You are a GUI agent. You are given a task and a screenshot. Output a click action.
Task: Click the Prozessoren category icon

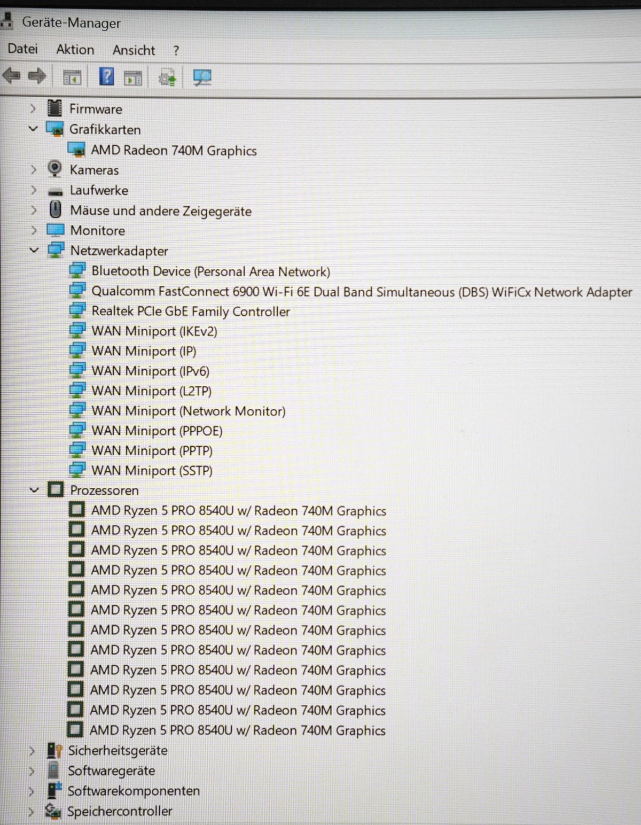[56, 489]
